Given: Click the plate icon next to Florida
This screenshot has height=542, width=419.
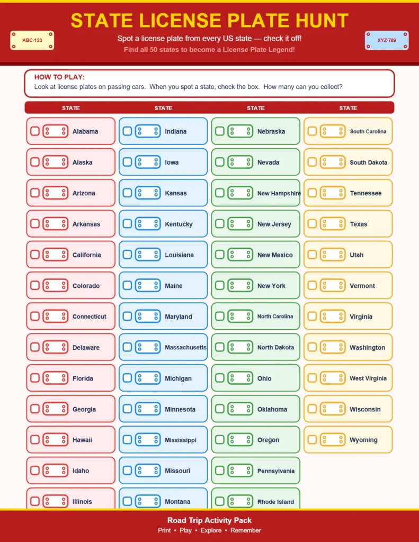Looking at the screenshot, I should [56, 378].
